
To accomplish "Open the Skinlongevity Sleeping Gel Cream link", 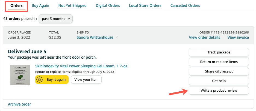I will pos(82,66).
